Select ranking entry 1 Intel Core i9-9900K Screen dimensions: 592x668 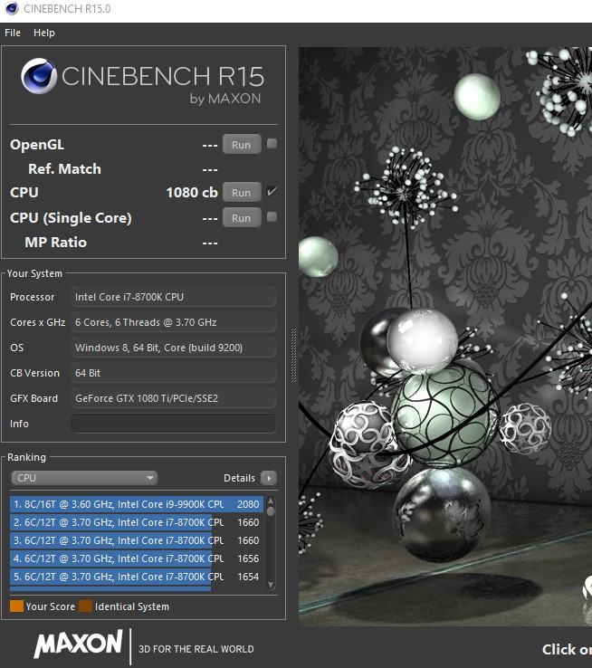137,504
